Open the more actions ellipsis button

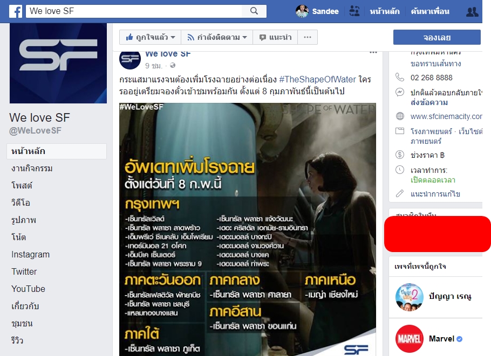point(308,37)
